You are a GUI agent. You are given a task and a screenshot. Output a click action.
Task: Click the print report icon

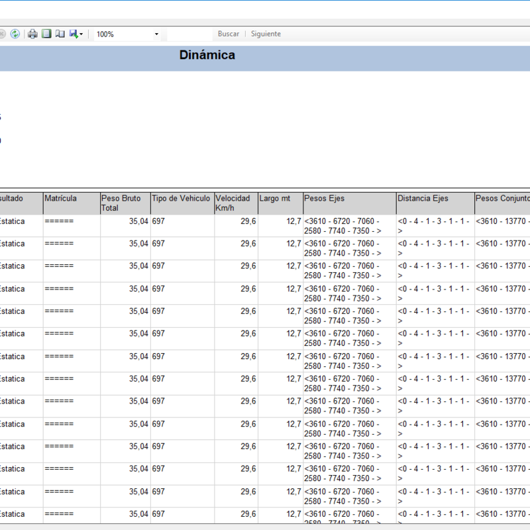(32, 34)
